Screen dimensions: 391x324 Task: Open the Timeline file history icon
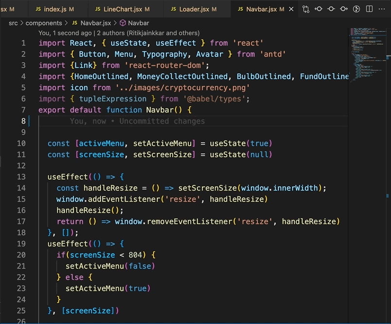(356, 9)
